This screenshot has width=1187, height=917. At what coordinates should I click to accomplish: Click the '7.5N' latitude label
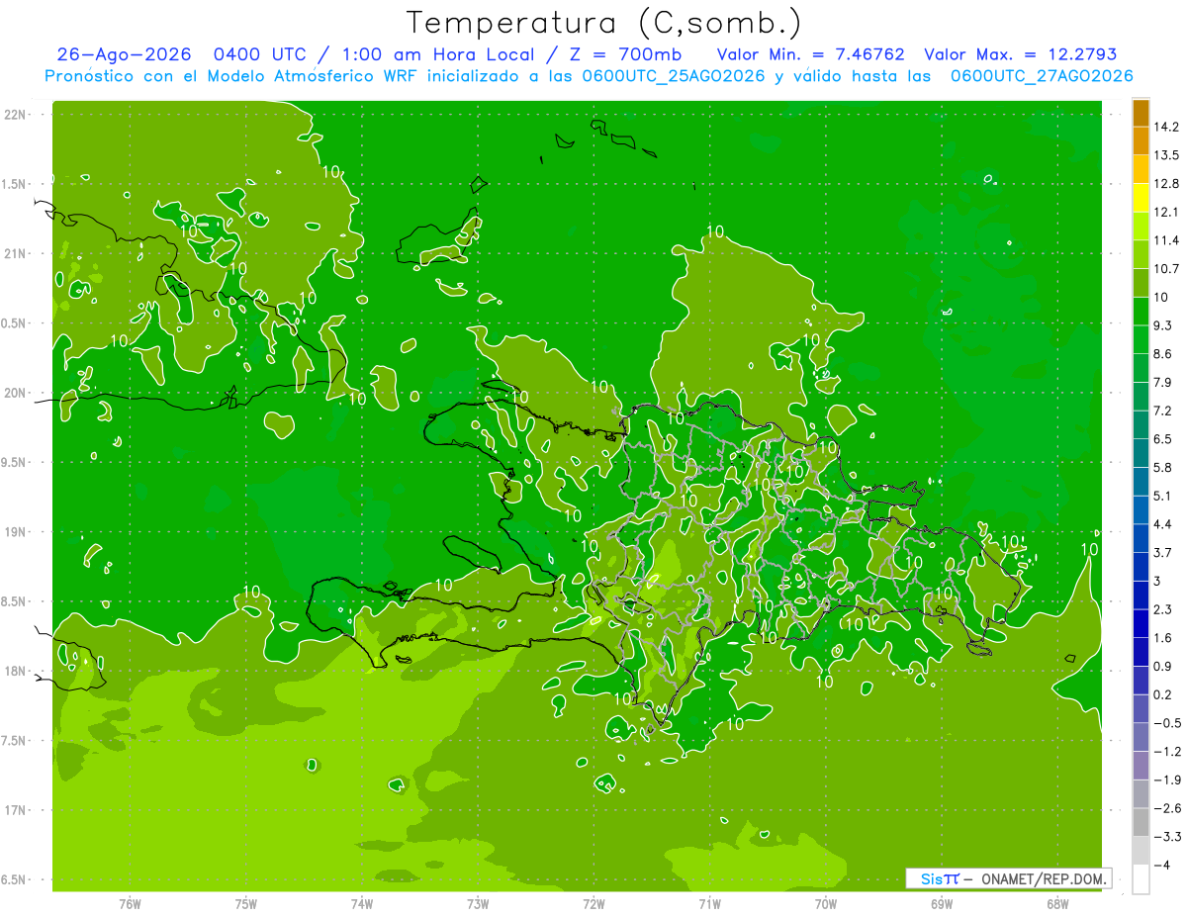[x=14, y=740]
